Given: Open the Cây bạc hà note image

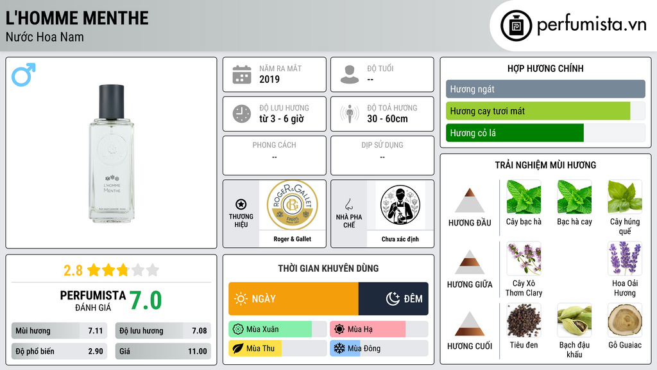Looking at the screenshot, I should click(524, 197).
